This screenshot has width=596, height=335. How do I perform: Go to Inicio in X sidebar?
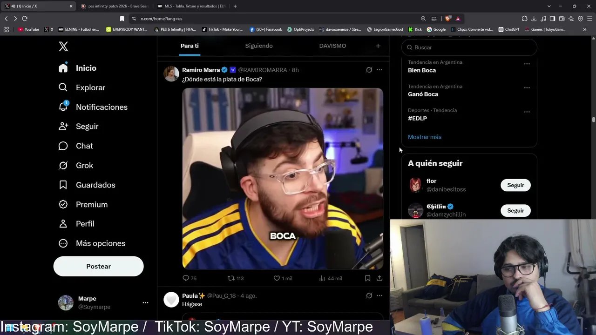pos(77,68)
